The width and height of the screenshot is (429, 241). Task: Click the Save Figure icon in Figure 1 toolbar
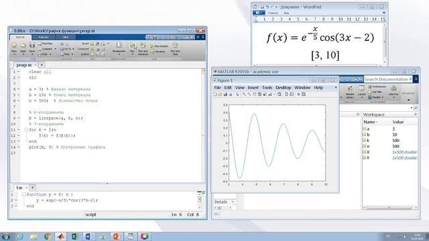point(225,94)
